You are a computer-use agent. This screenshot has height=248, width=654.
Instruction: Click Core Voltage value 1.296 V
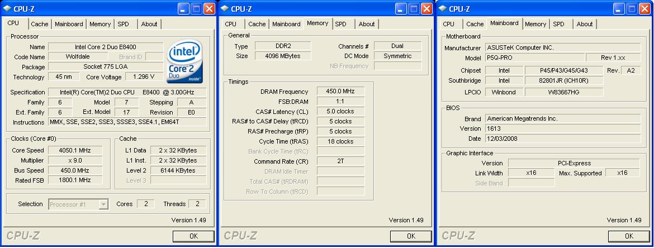(143, 77)
